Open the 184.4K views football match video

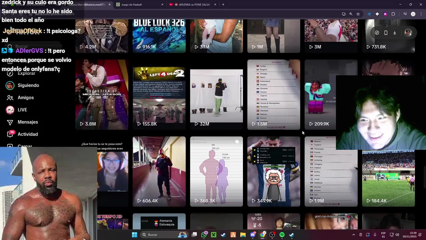click(388, 178)
